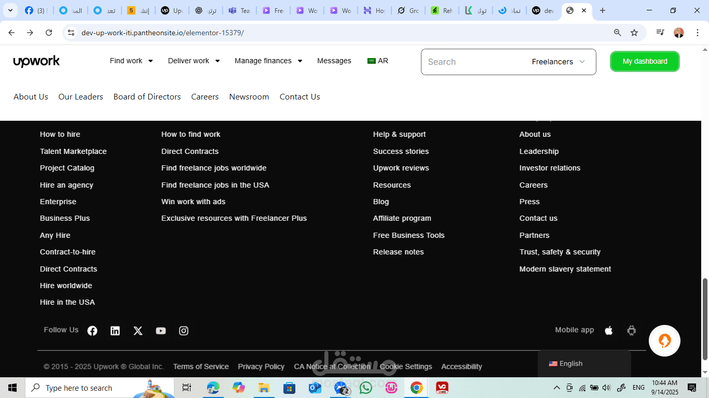Image resolution: width=709 pixels, height=398 pixels.
Task: Open the Instagram icon in footer
Action: (184, 331)
